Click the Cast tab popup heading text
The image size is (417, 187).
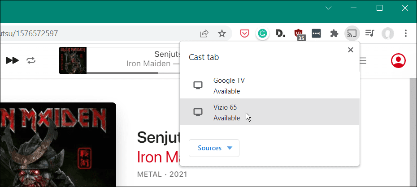(204, 57)
